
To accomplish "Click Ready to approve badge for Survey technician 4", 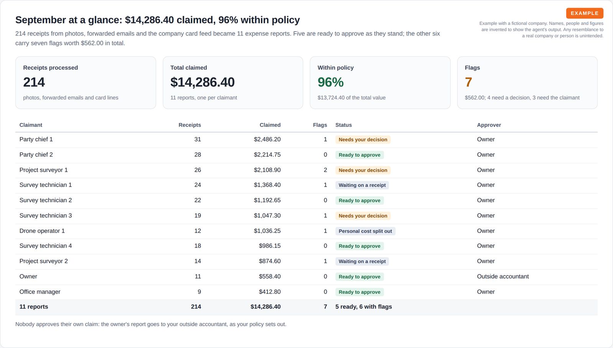I will tap(359, 246).
